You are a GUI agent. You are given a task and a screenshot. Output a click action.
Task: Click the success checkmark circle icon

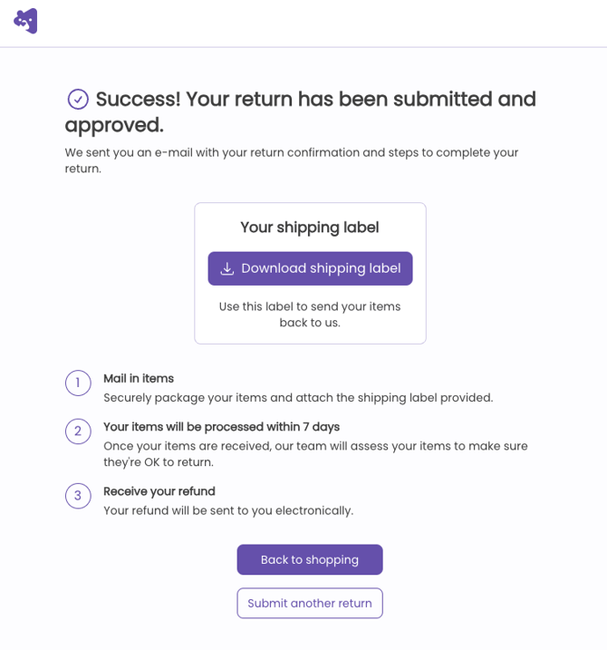point(78,99)
